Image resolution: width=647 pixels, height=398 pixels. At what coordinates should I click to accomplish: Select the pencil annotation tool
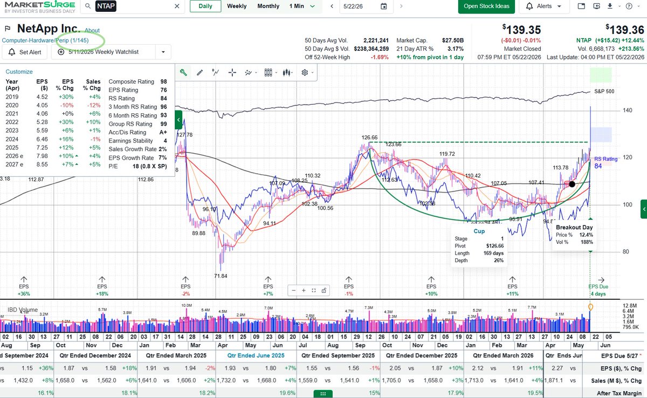click(199, 72)
